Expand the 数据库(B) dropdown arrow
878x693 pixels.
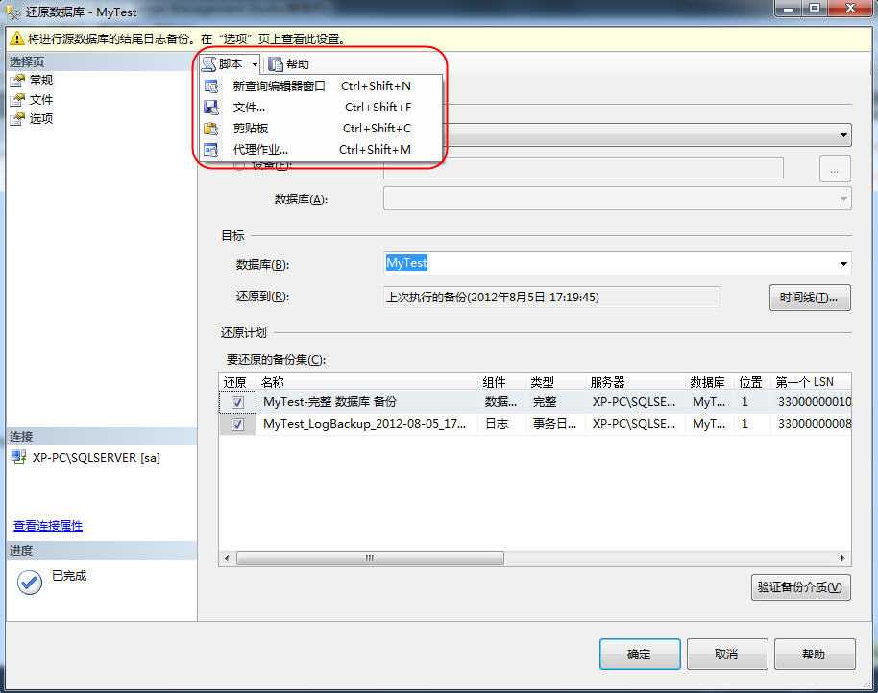pos(843,263)
